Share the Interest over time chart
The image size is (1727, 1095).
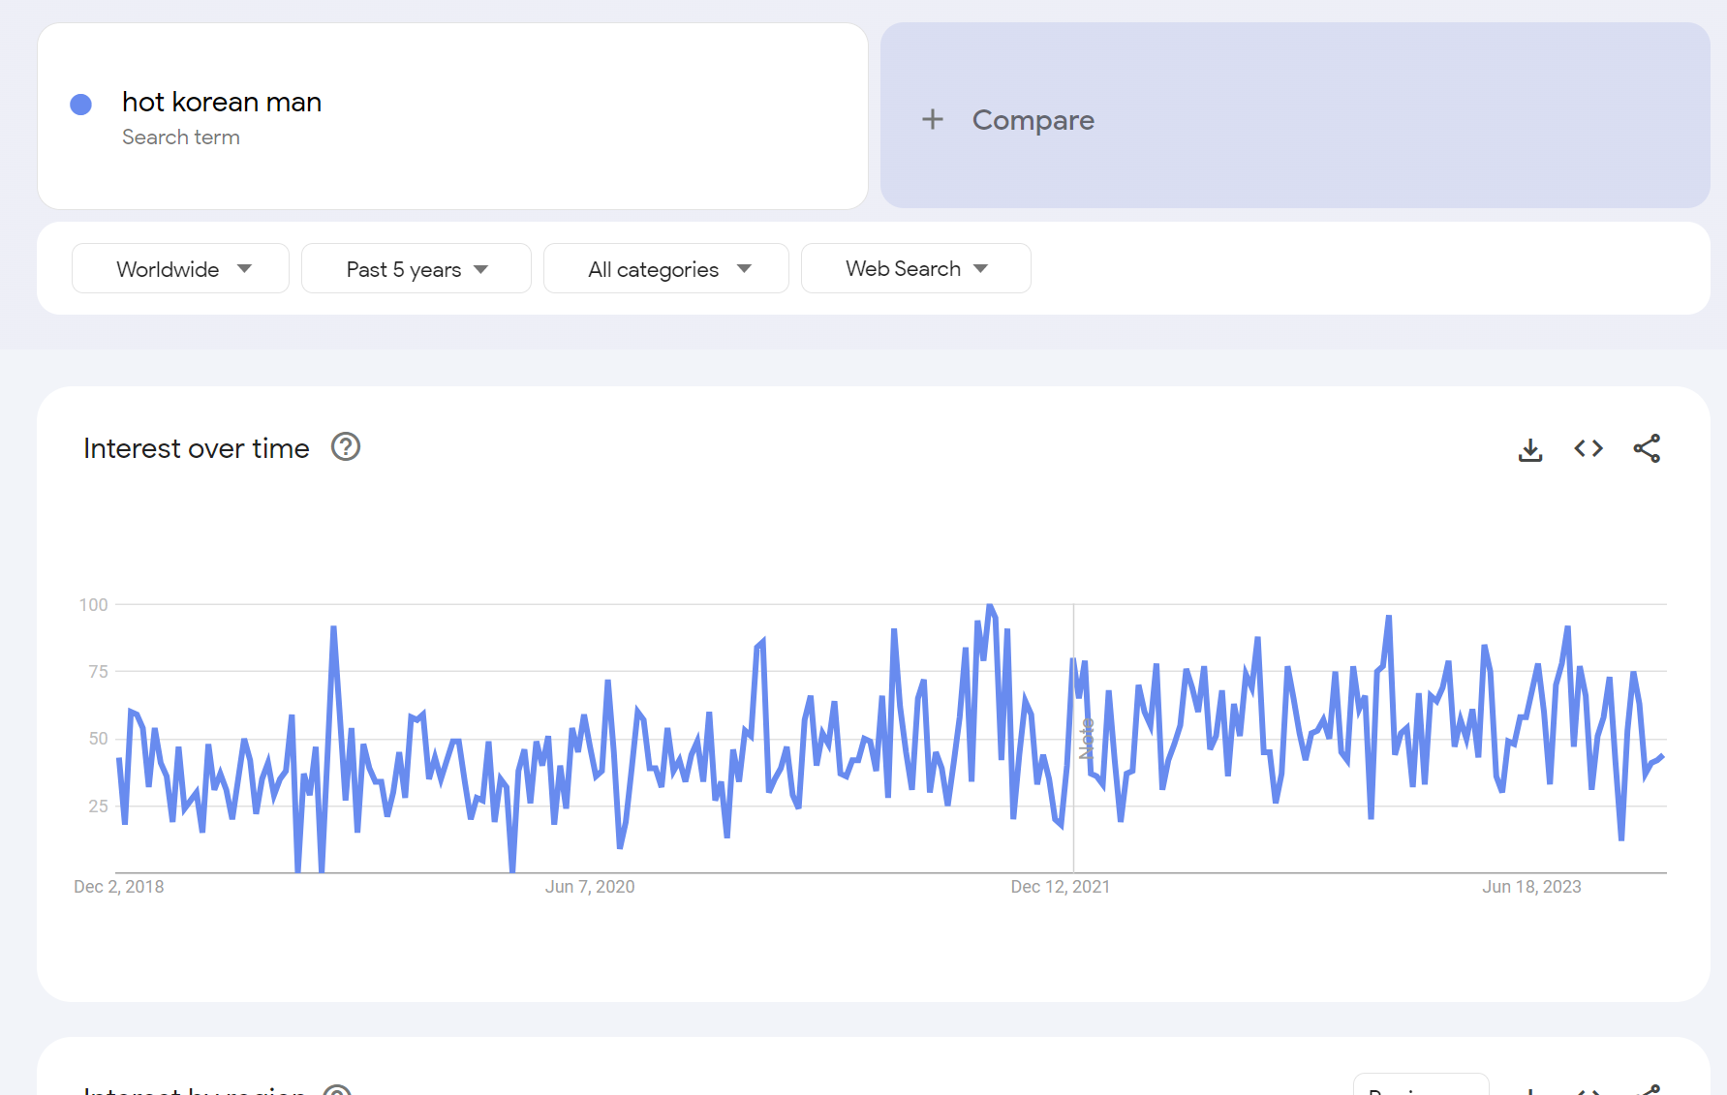(1647, 448)
